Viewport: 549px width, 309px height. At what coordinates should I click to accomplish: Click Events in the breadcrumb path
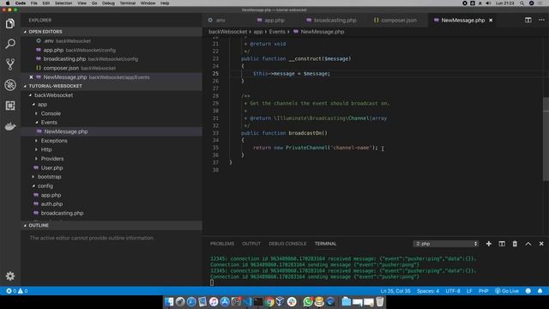pyautogui.click(x=277, y=32)
